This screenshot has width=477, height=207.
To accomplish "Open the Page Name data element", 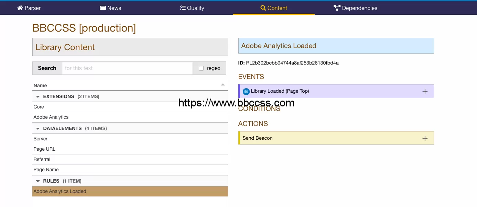I will pyautogui.click(x=130, y=170).
